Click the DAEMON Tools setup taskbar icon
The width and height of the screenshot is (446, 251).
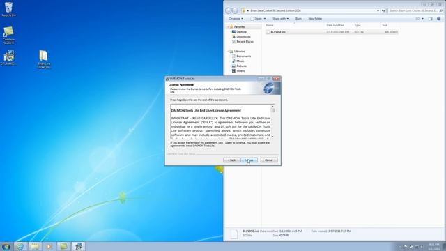[x=78, y=246]
